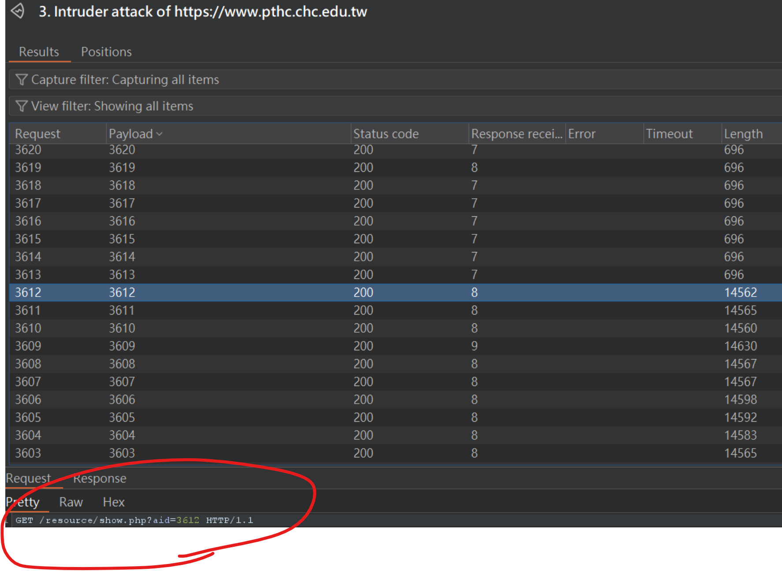Select the row for request 3609
Viewport: 782px width, 571px height.
tap(395, 346)
